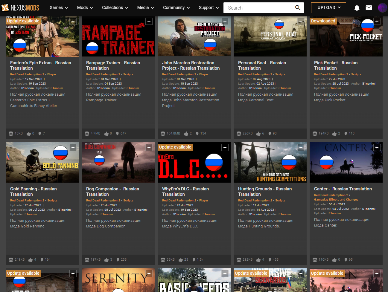
Task: Expand the Collections menu
Action: 115,8
